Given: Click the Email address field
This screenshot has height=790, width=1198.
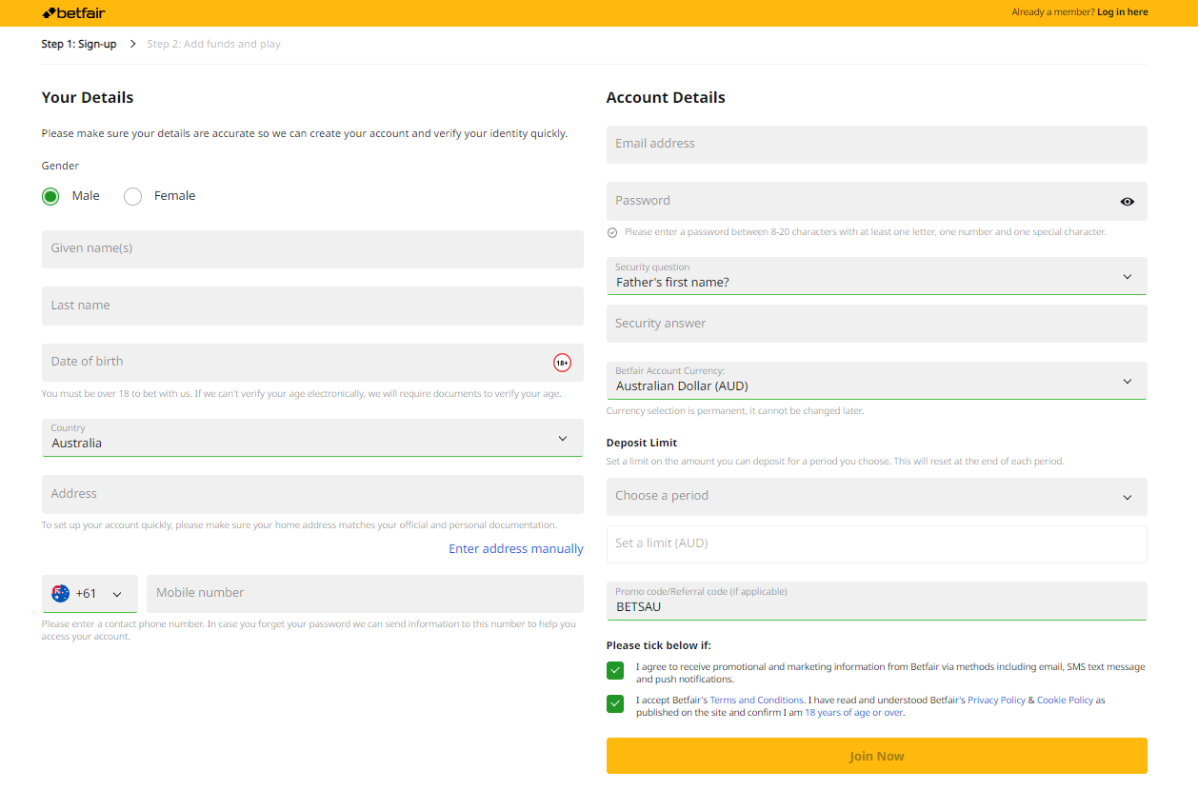Looking at the screenshot, I should [876, 145].
